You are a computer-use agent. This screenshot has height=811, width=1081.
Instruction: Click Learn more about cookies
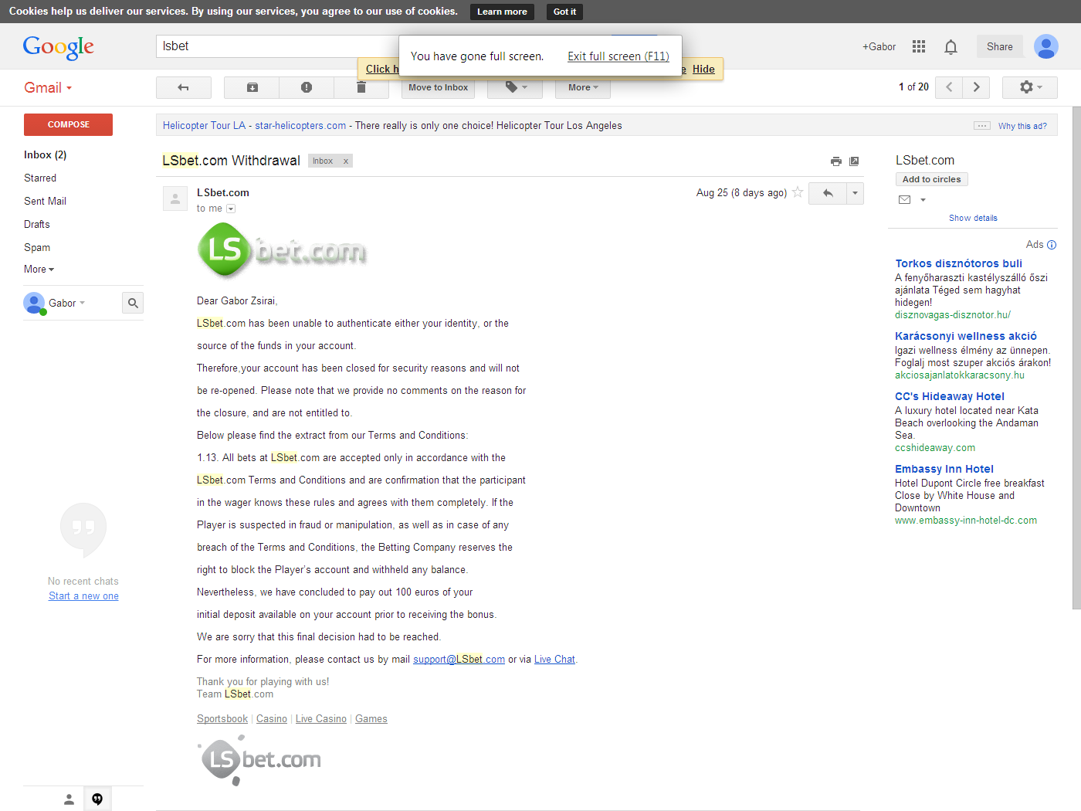(502, 12)
